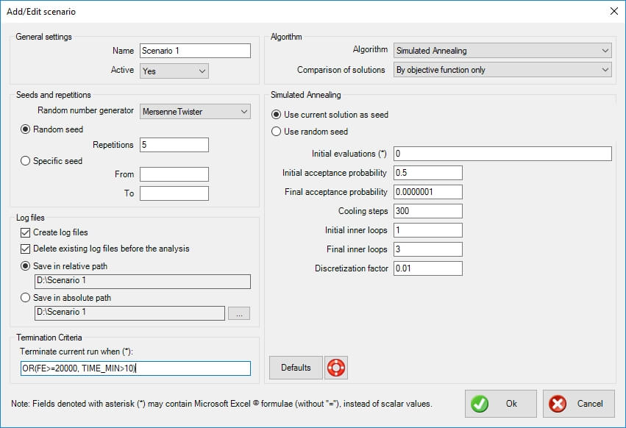Expand the Active dropdown
Screen dimensions: 626x428
tap(174, 71)
